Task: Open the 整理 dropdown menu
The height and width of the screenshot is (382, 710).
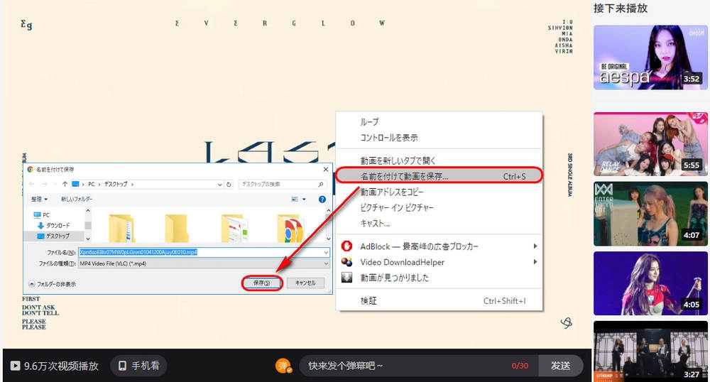Action: tap(40, 200)
